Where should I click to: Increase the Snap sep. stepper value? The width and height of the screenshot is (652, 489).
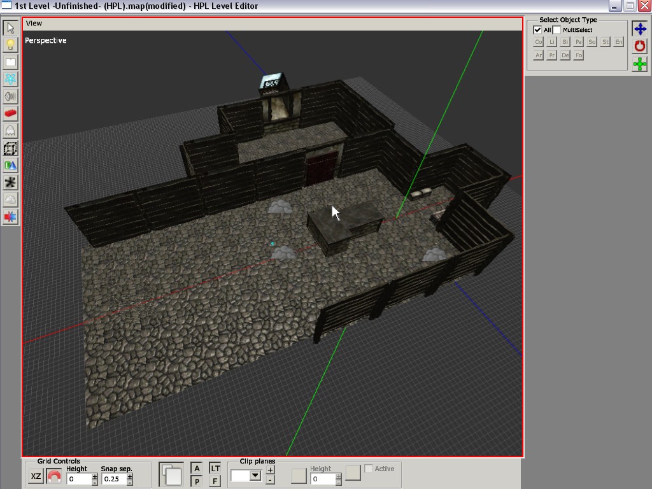coord(130,476)
